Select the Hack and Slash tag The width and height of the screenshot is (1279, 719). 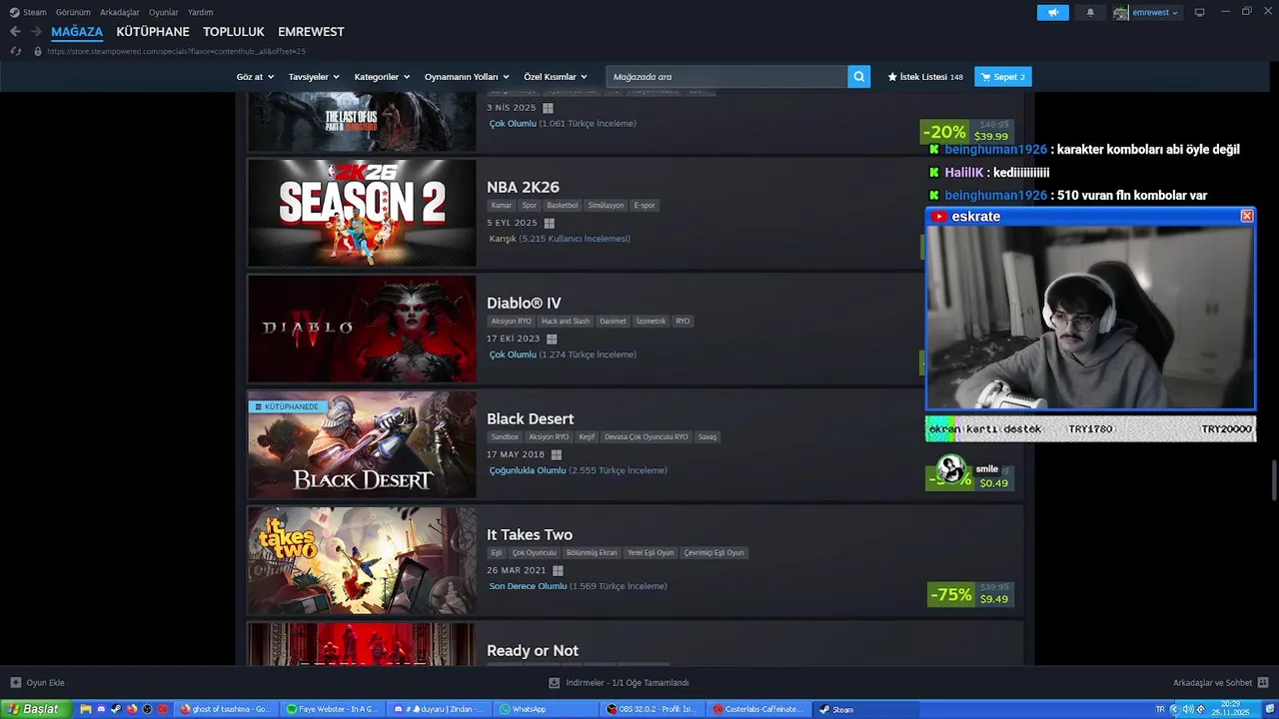click(566, 322)
